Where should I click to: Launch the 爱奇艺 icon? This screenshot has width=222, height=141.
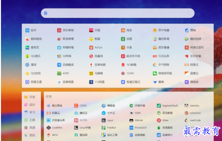(x=27, y=48)
